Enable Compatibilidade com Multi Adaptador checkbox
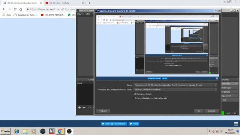 click(135, 98)
